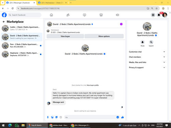Screen dimensions: 171x128
Task: Open Chrome three-dot menu
Action: [168, 8]
